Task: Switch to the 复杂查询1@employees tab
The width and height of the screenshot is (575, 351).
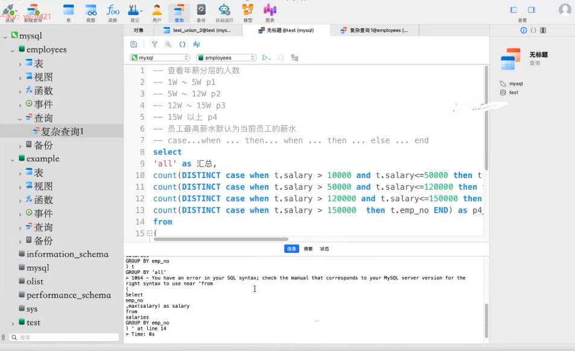Action: pyautogui.click(x=373, y=30)
